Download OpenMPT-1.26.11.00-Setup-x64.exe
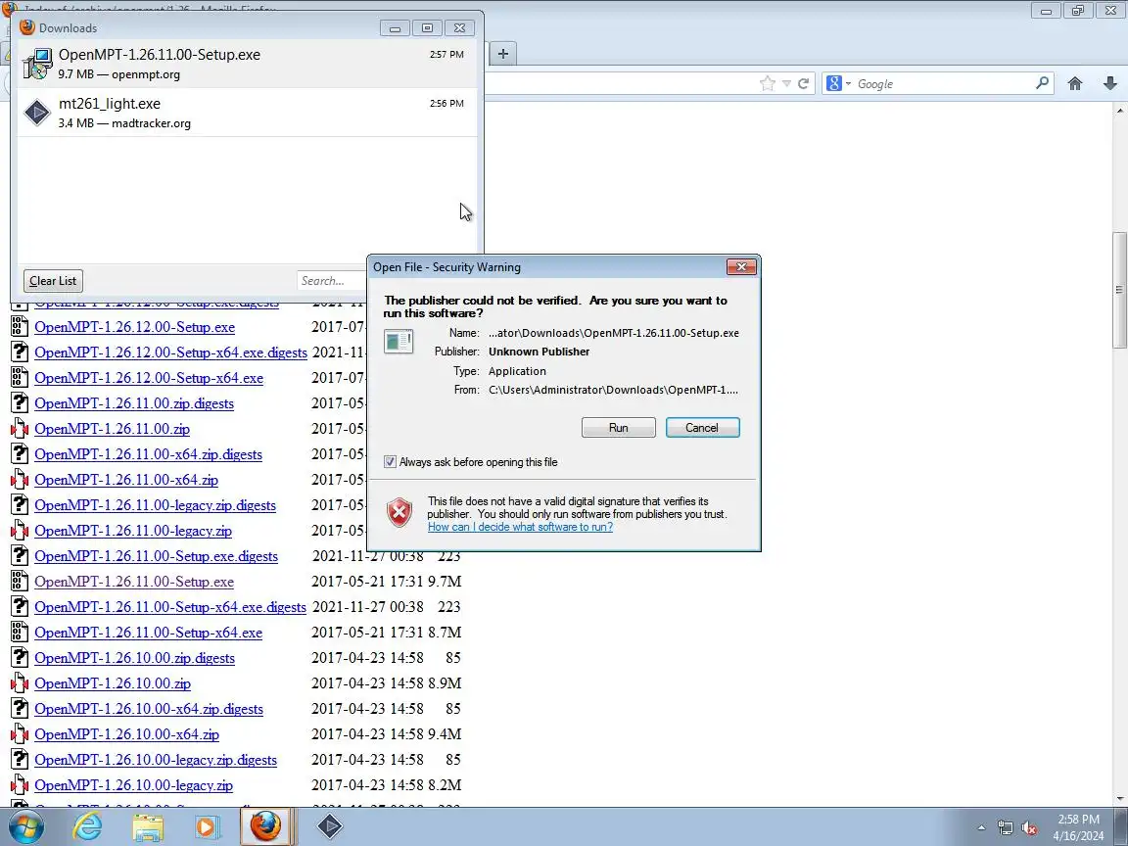Screen dimensions: 1128x846 [148, 633]
